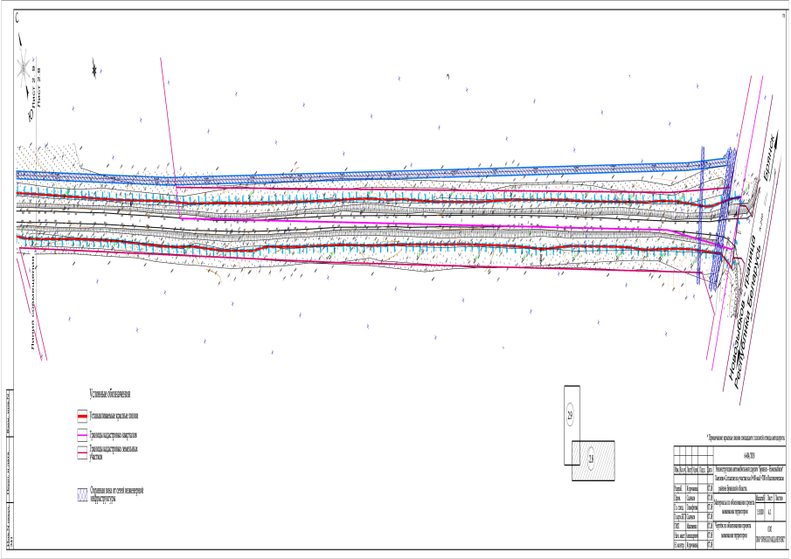Click the small black survey marker symbol near compass
Viewport: 791px width, 559px height.
[x=94, y=67]
